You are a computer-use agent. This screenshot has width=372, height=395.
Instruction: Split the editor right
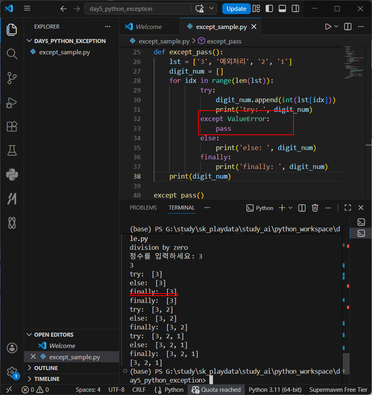pos(348,27)
